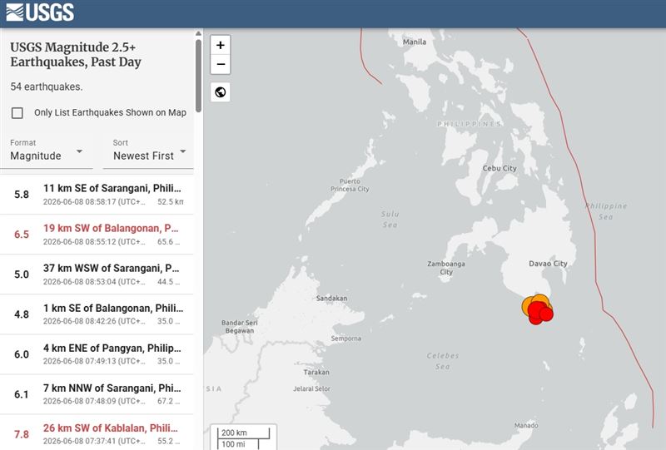This screenshot has width=666, height=450.
Task: Click the Semporna map label
Action: (x=346, y=339)
